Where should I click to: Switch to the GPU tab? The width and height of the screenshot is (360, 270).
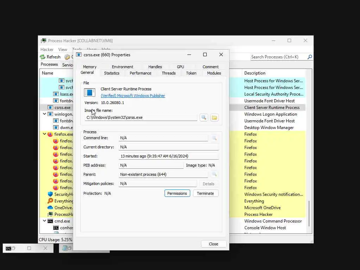pyautogui.click(x=180, y=66)
